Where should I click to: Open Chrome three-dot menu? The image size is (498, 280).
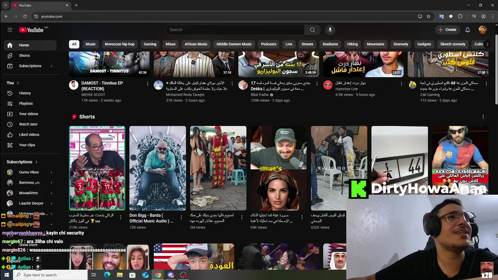(493, 16)
